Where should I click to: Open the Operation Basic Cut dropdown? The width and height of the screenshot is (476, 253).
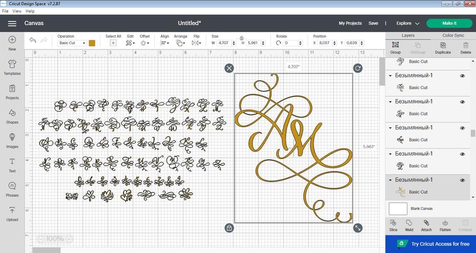[72, 43]
